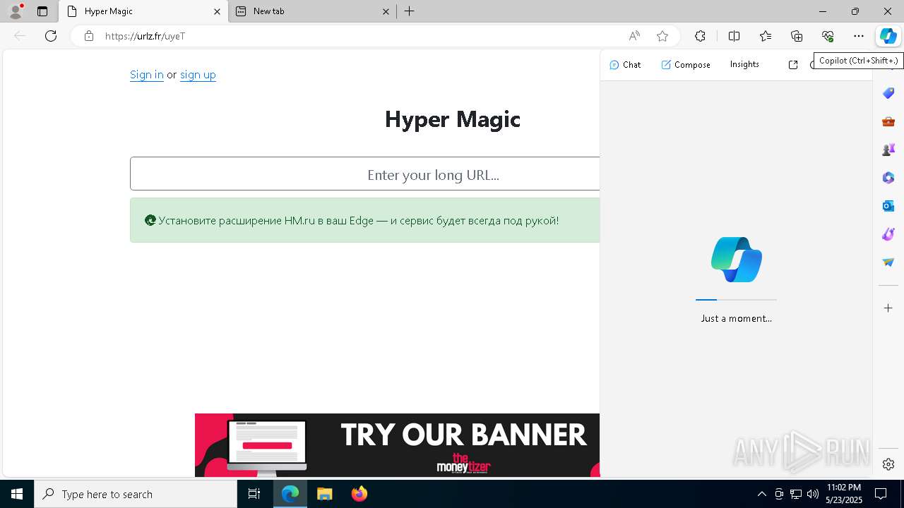The height and width of the screenshot is (508, 904).
Task: Open the Shopping tag sidebar icon
Action: tap(888, 93)
